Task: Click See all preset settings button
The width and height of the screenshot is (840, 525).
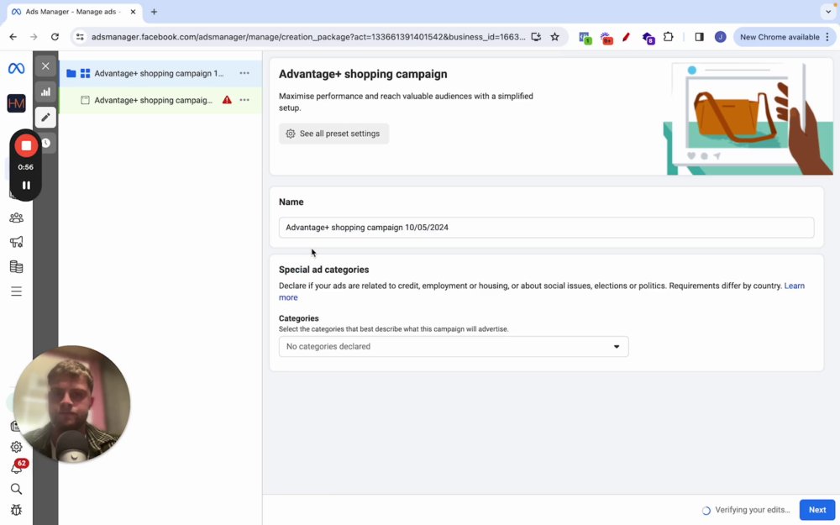Action: 333,134
